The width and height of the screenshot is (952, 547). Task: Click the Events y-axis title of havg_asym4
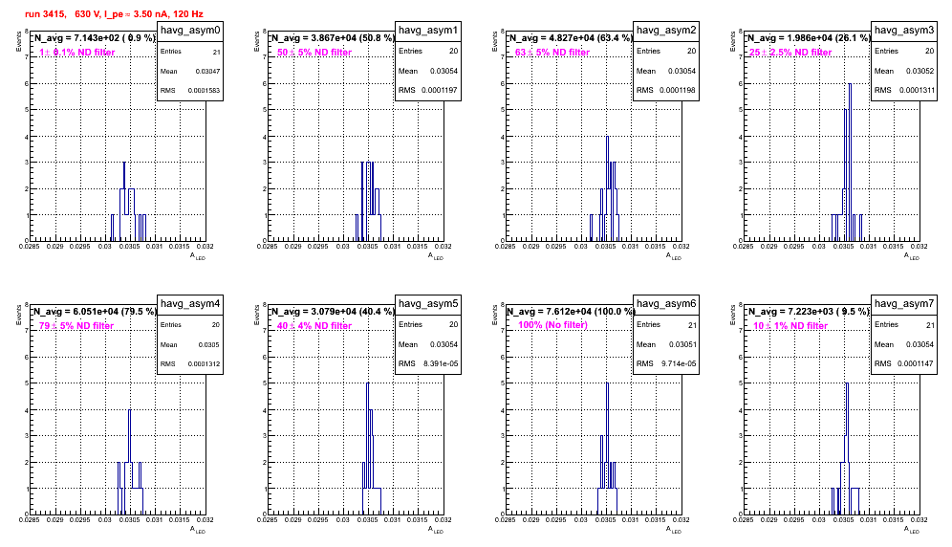pyautogui.click(x=18, y=315)
